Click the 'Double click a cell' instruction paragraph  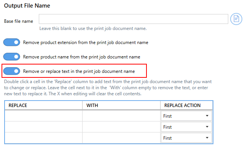[108, 88]
